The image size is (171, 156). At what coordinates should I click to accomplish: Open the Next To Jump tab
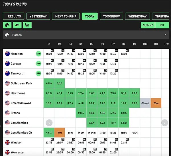[66, 16]
